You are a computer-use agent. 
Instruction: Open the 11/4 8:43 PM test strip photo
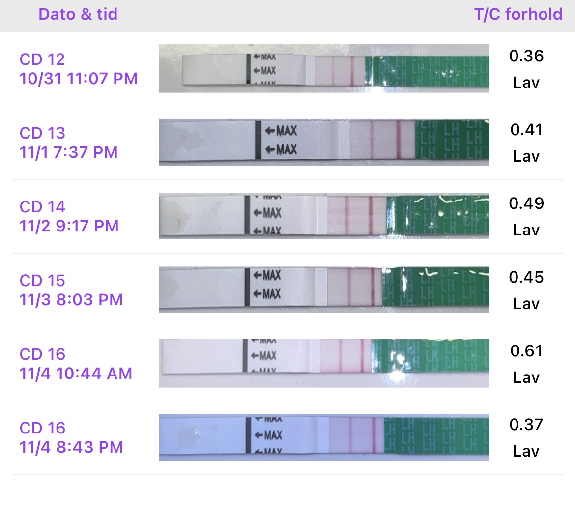pos(324,437)
